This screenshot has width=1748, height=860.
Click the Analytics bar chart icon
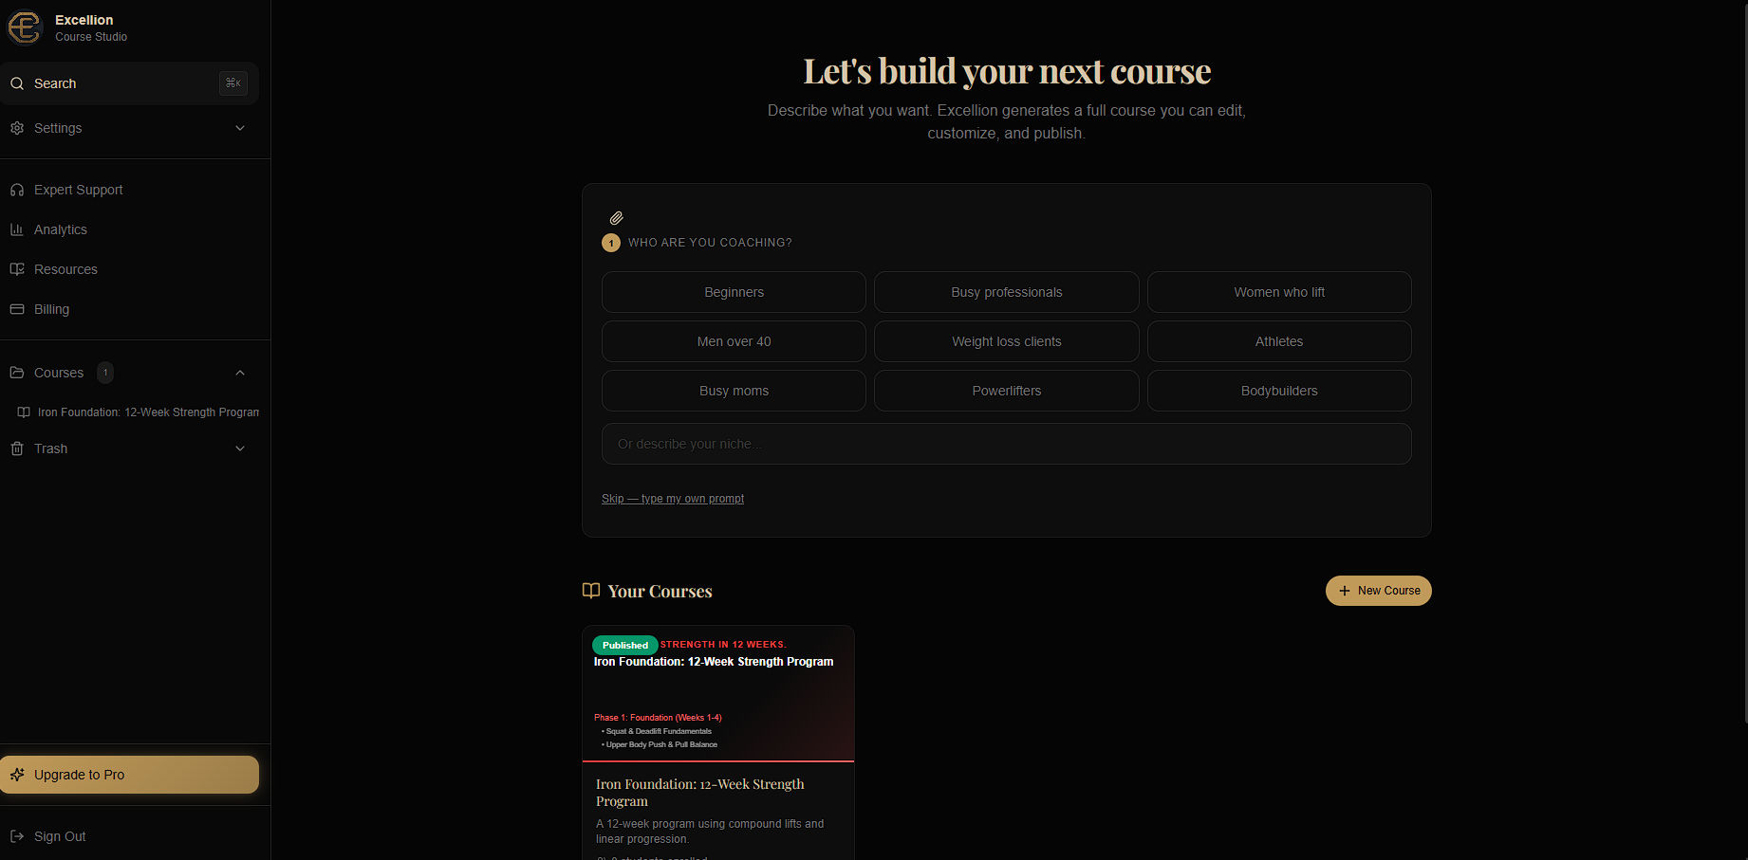click(17, 229)
